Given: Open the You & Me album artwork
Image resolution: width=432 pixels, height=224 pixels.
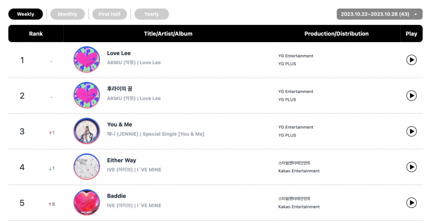Looking at the screenshot, I should click(x=87, y=131).
